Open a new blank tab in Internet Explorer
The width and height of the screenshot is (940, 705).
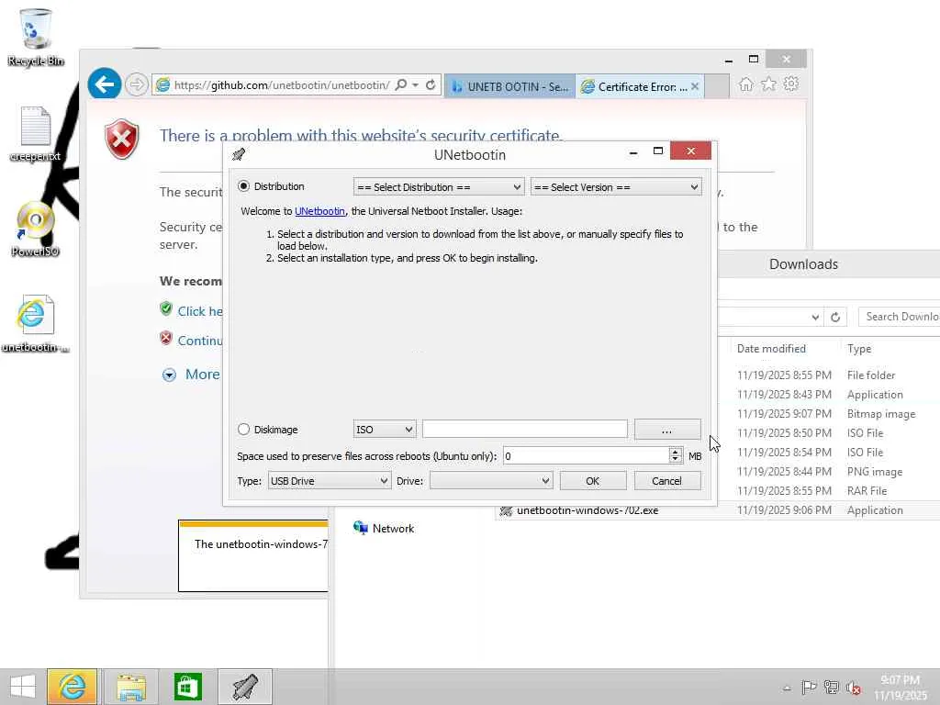(x=717, y=86)
